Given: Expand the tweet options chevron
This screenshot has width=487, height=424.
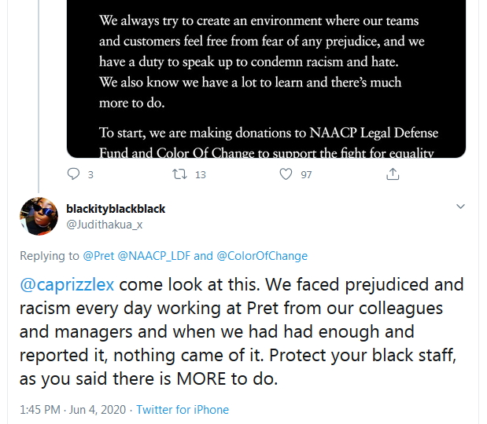Looking at the screenshot, I should 461,207.
